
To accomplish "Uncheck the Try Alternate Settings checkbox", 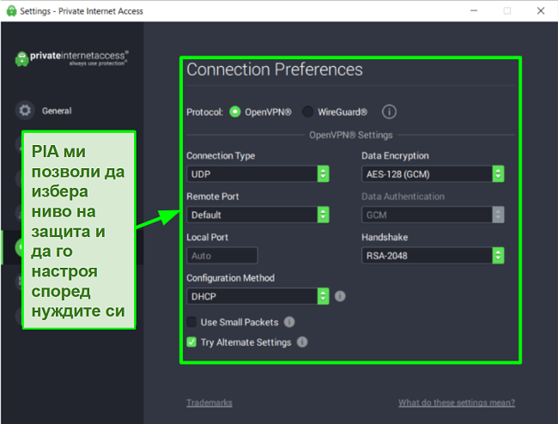I will [x=191, y=342].
